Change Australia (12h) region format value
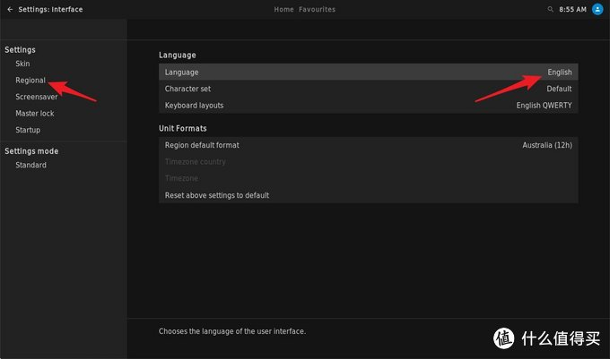The width and height of the screenshot is (610, 359). 547,145
